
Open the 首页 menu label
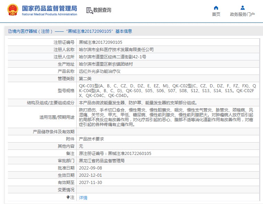click(216, 14)
